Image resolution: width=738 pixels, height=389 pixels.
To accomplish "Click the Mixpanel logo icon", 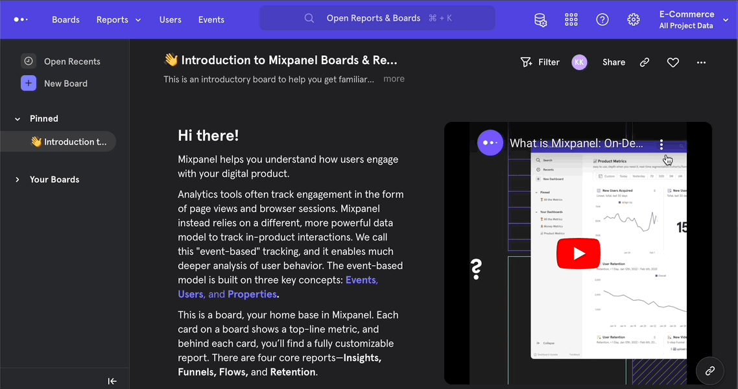I will click(21, 19).
